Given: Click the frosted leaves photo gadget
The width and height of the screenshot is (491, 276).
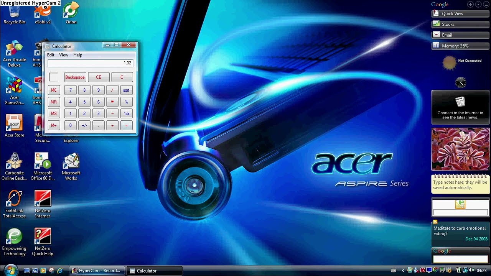Looking at the screenshot, I should coord(460,149).
